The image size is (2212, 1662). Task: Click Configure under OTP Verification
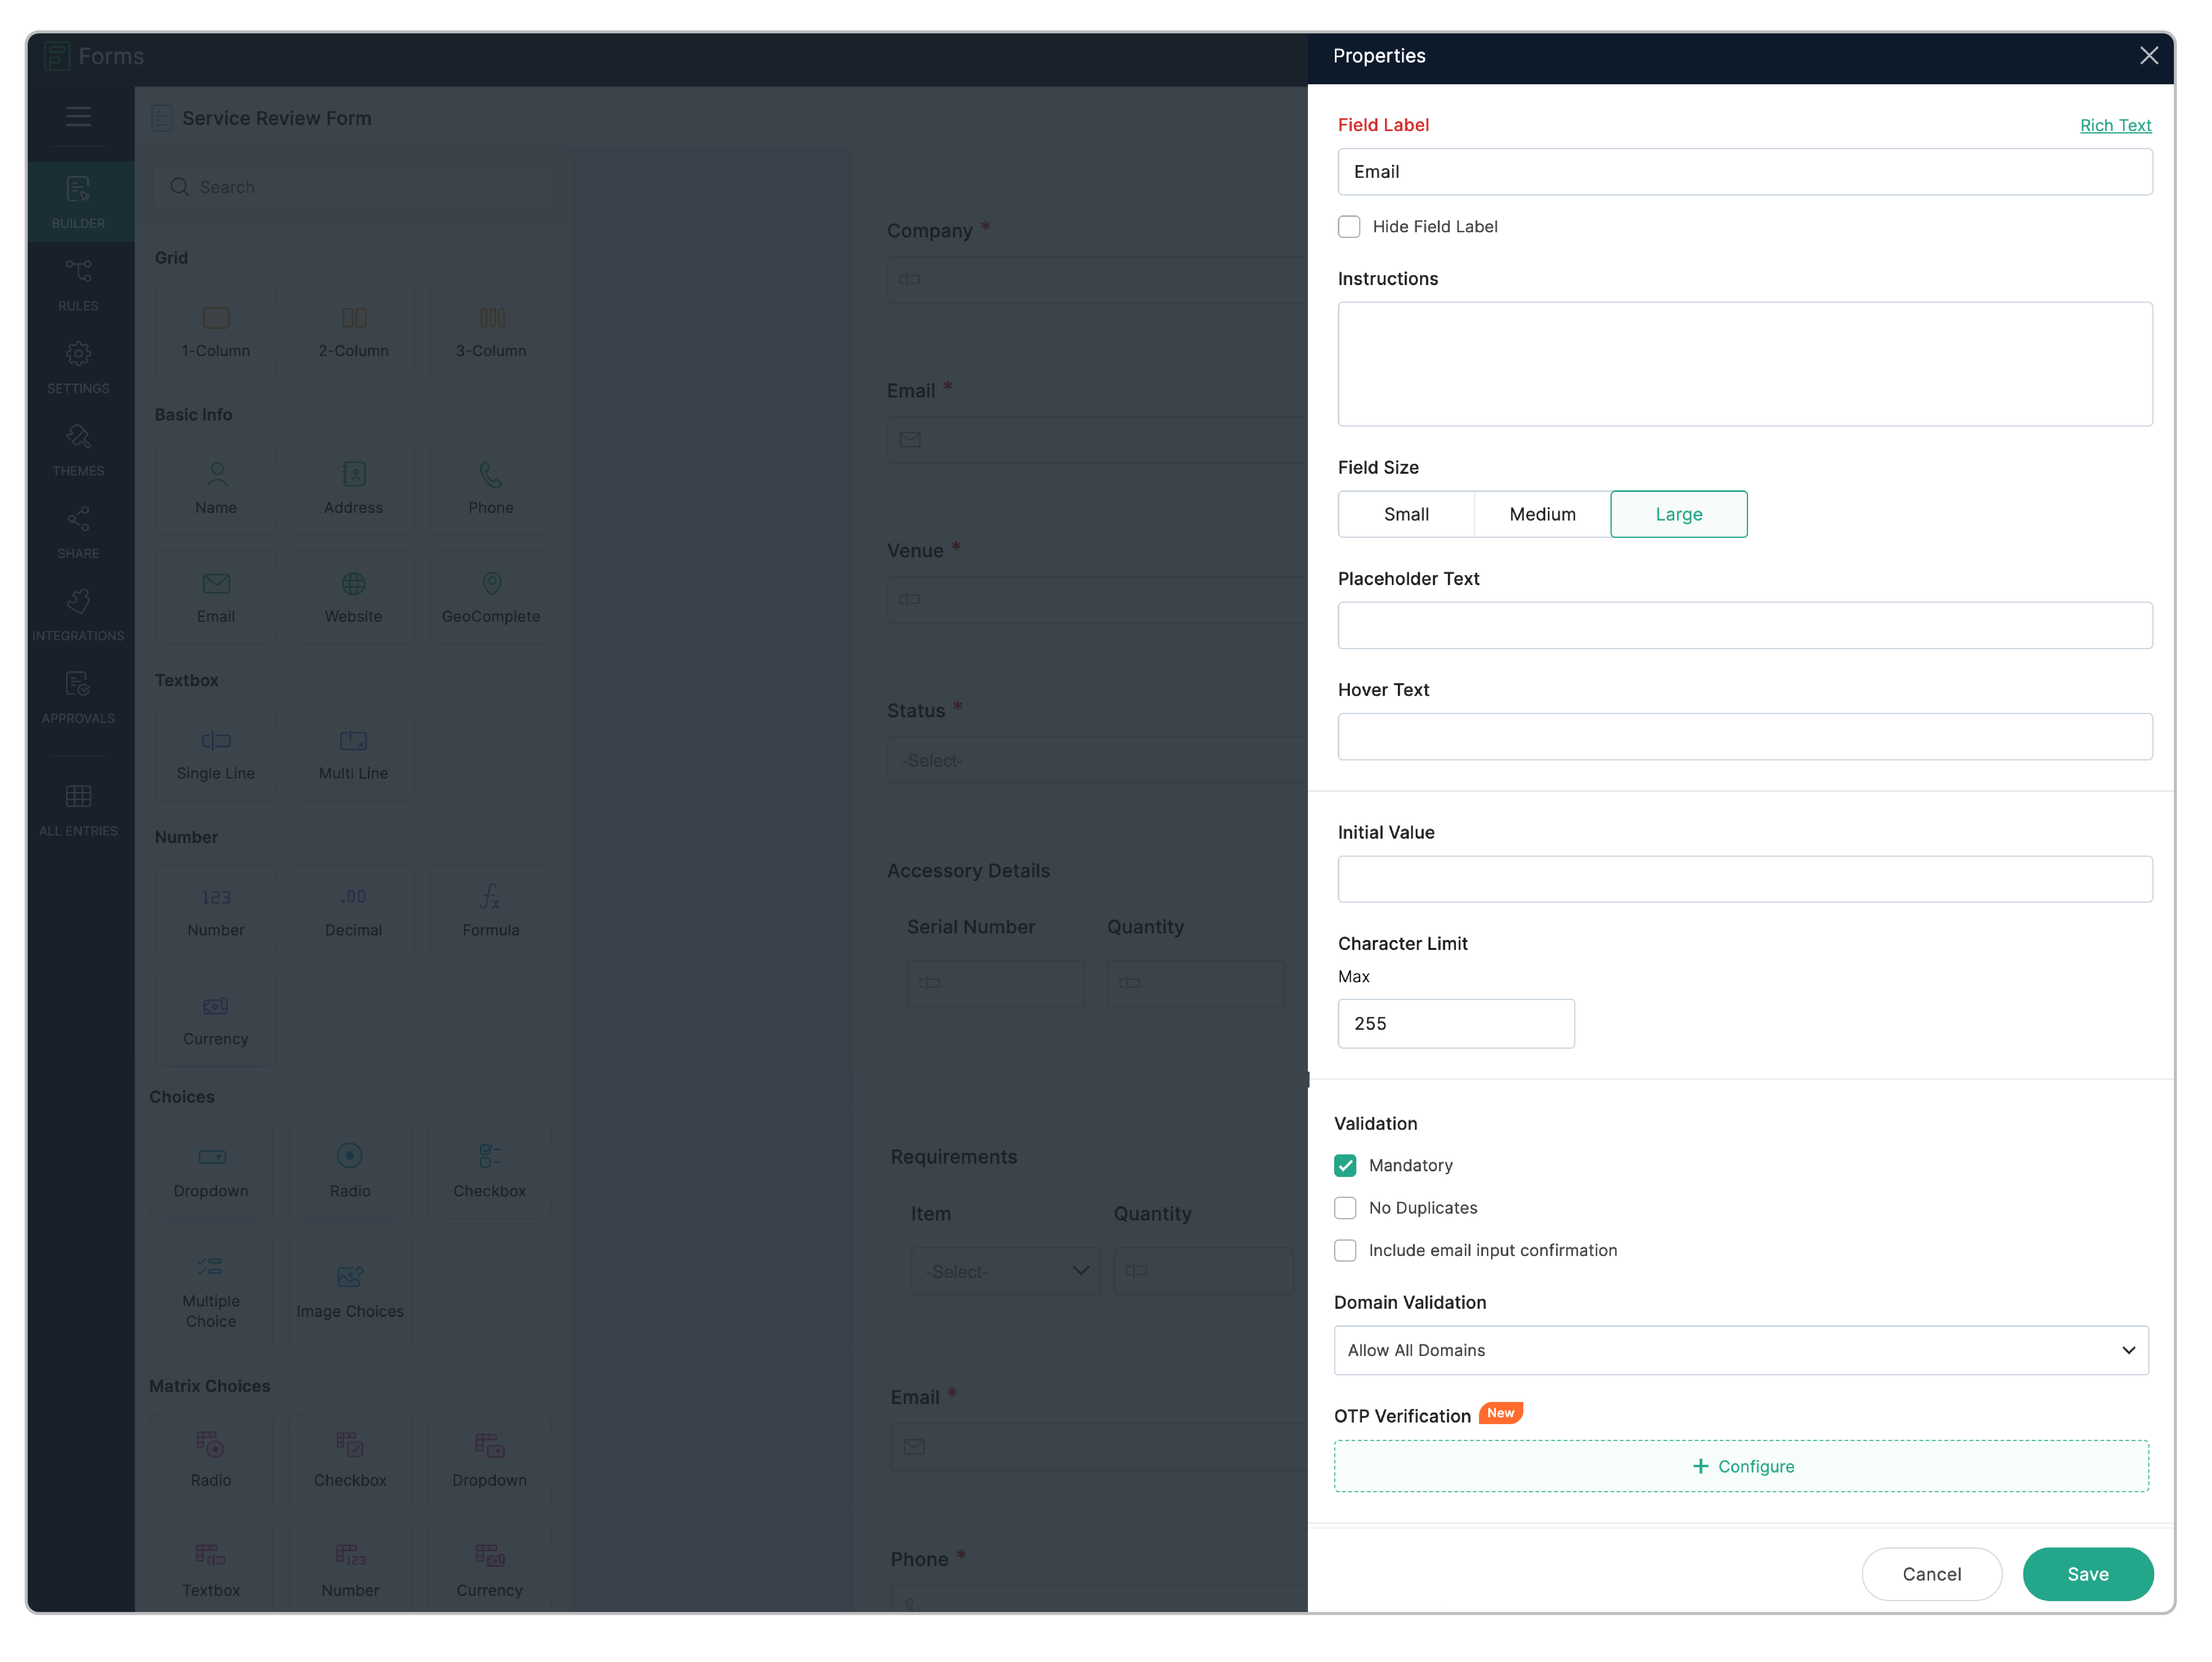(1741, 1466)
